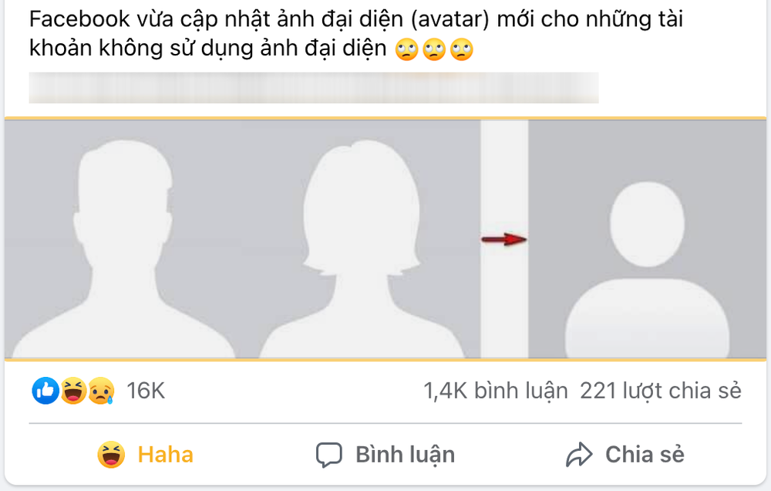This screenshot has width=771, height=491.
Task: Click the Haha emoji on reaction button
Action: (x=111, y=454)
